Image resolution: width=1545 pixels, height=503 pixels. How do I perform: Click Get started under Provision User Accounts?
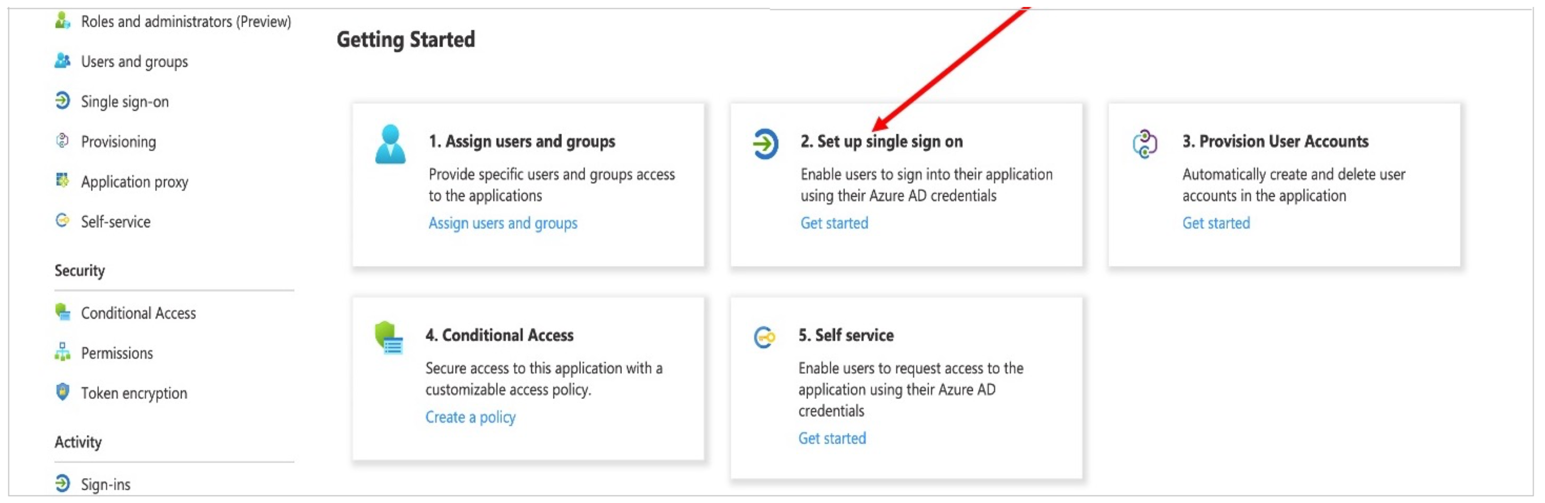click(1216, 223)
